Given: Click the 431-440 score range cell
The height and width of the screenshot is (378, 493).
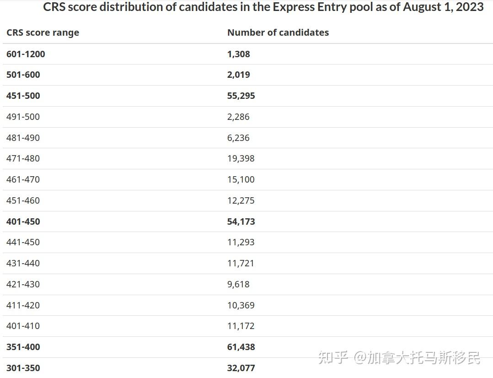Looking at the screenshot, I should click(23, 263).
